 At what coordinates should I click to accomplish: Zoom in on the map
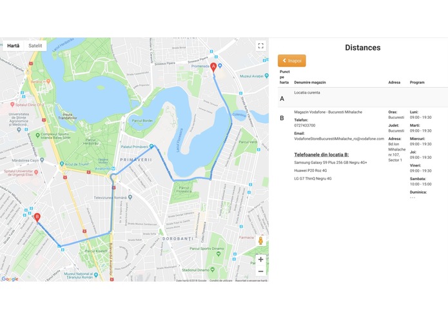click(x=260, y=260)
